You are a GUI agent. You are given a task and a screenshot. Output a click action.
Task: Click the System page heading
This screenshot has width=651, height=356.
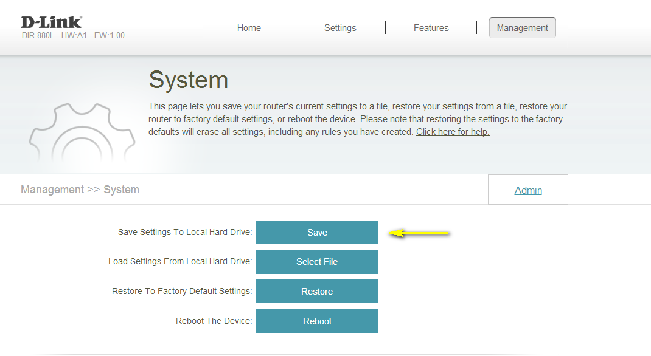click(x=188, y=80)
